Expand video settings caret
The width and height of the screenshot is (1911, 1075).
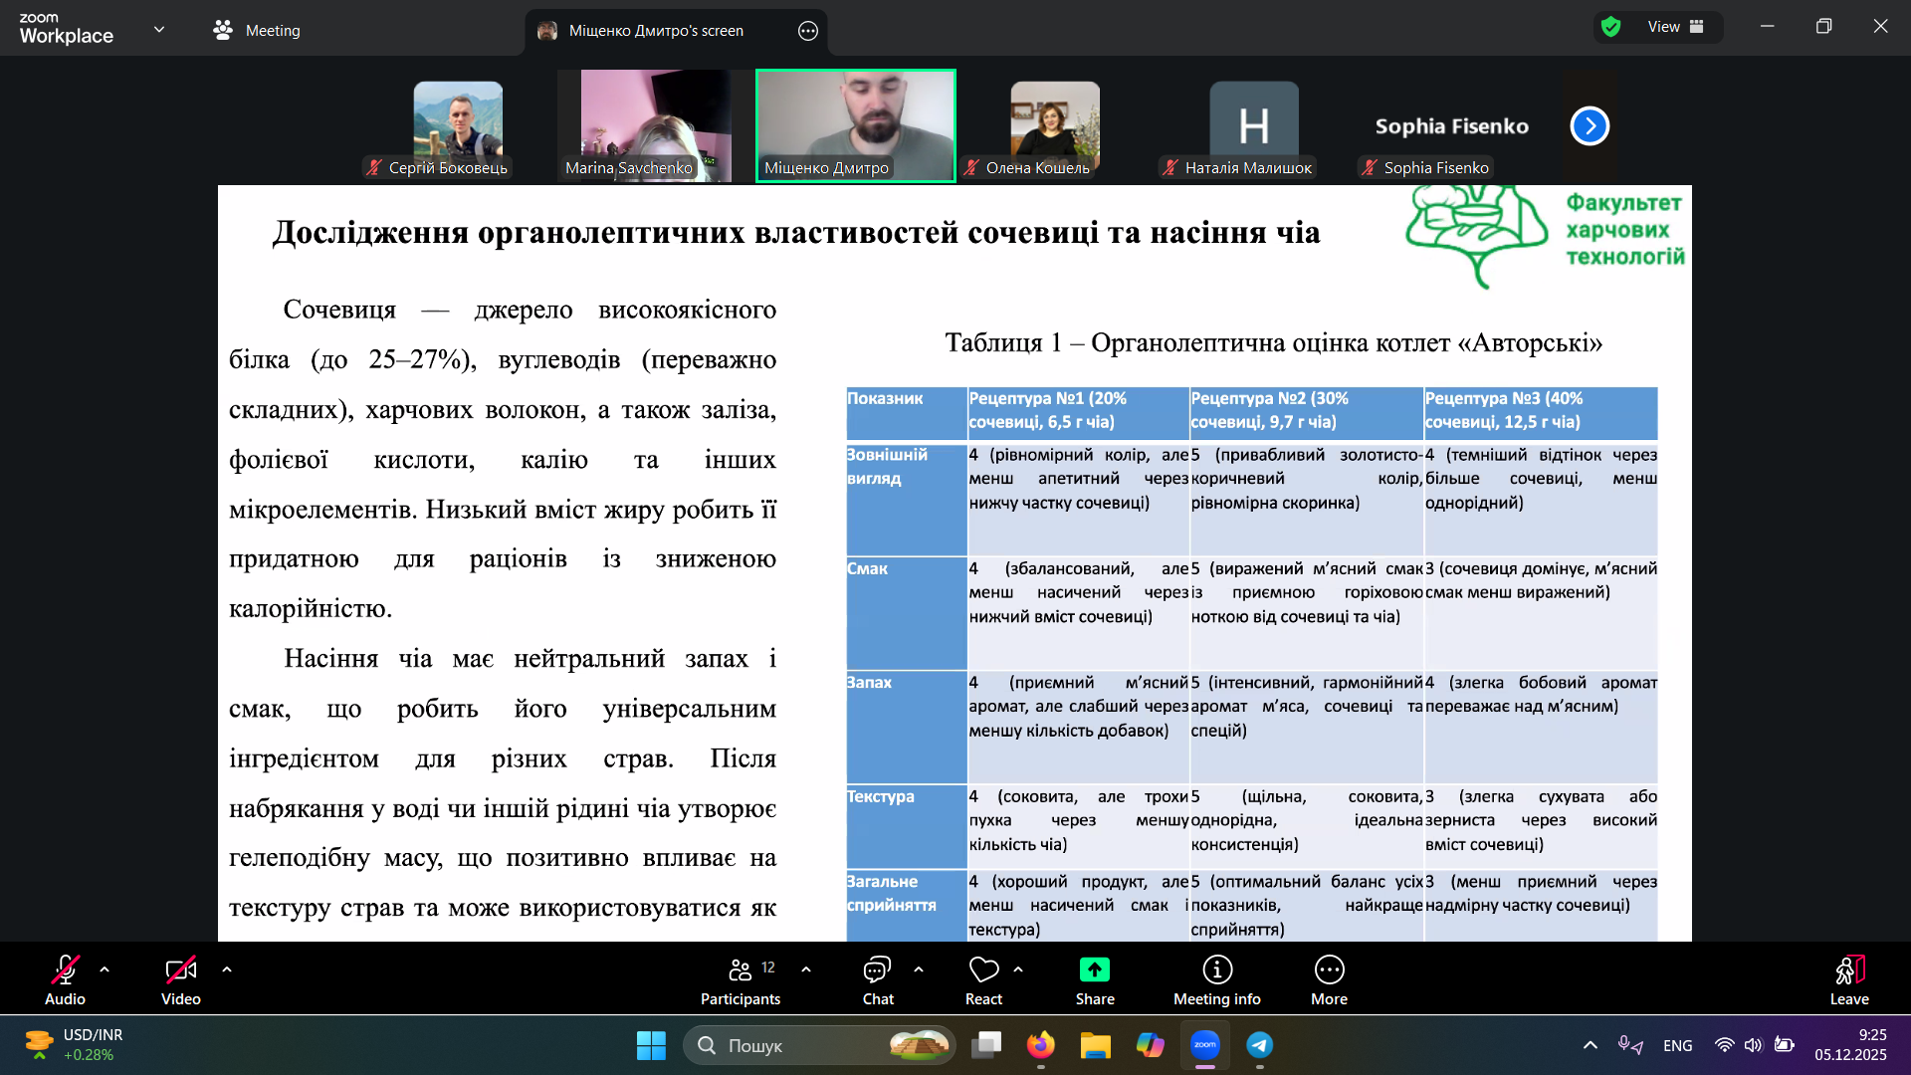pos(227,968)
